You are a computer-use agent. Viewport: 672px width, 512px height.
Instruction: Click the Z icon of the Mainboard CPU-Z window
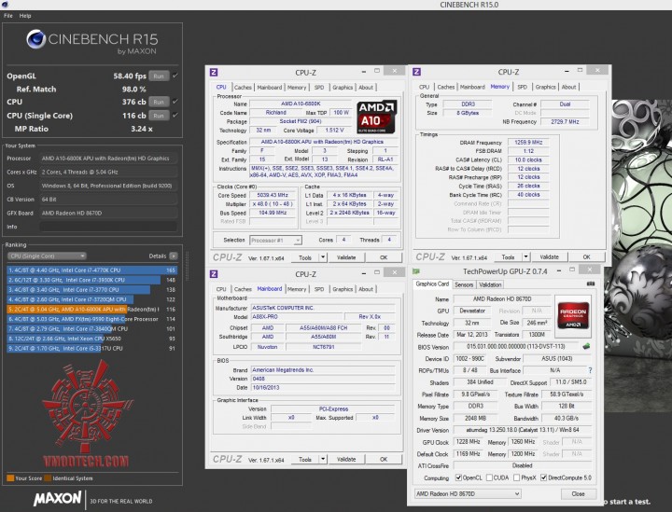coord(214,274)
